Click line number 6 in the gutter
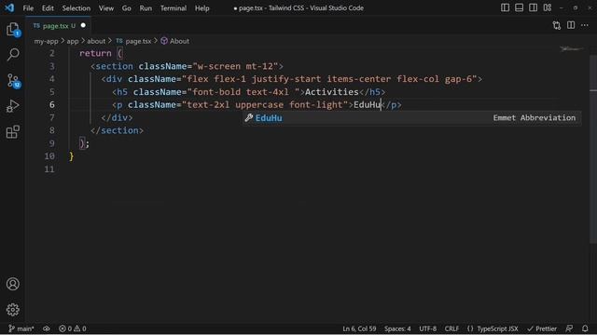This screenshot has height=335, width=597. click(52, 104)
